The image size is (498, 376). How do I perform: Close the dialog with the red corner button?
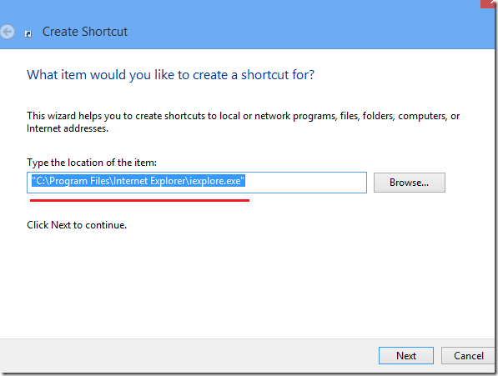[x=489, y=3]
